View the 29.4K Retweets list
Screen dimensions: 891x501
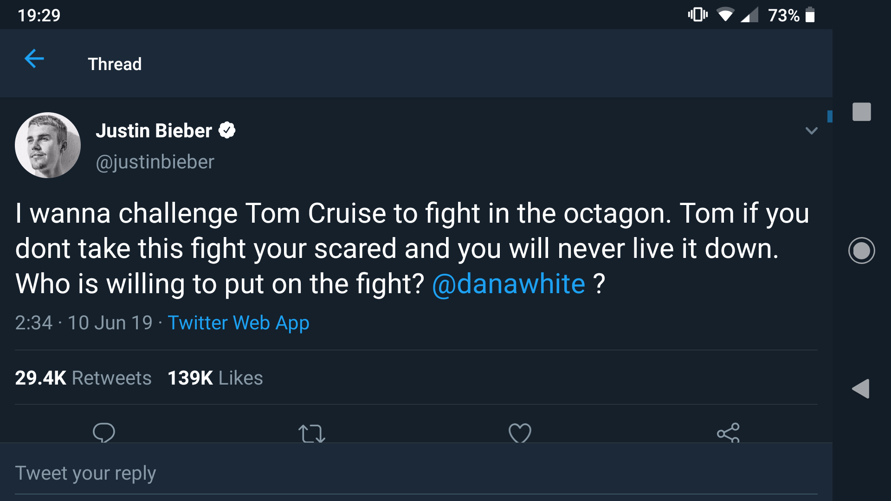pos(83,378)
